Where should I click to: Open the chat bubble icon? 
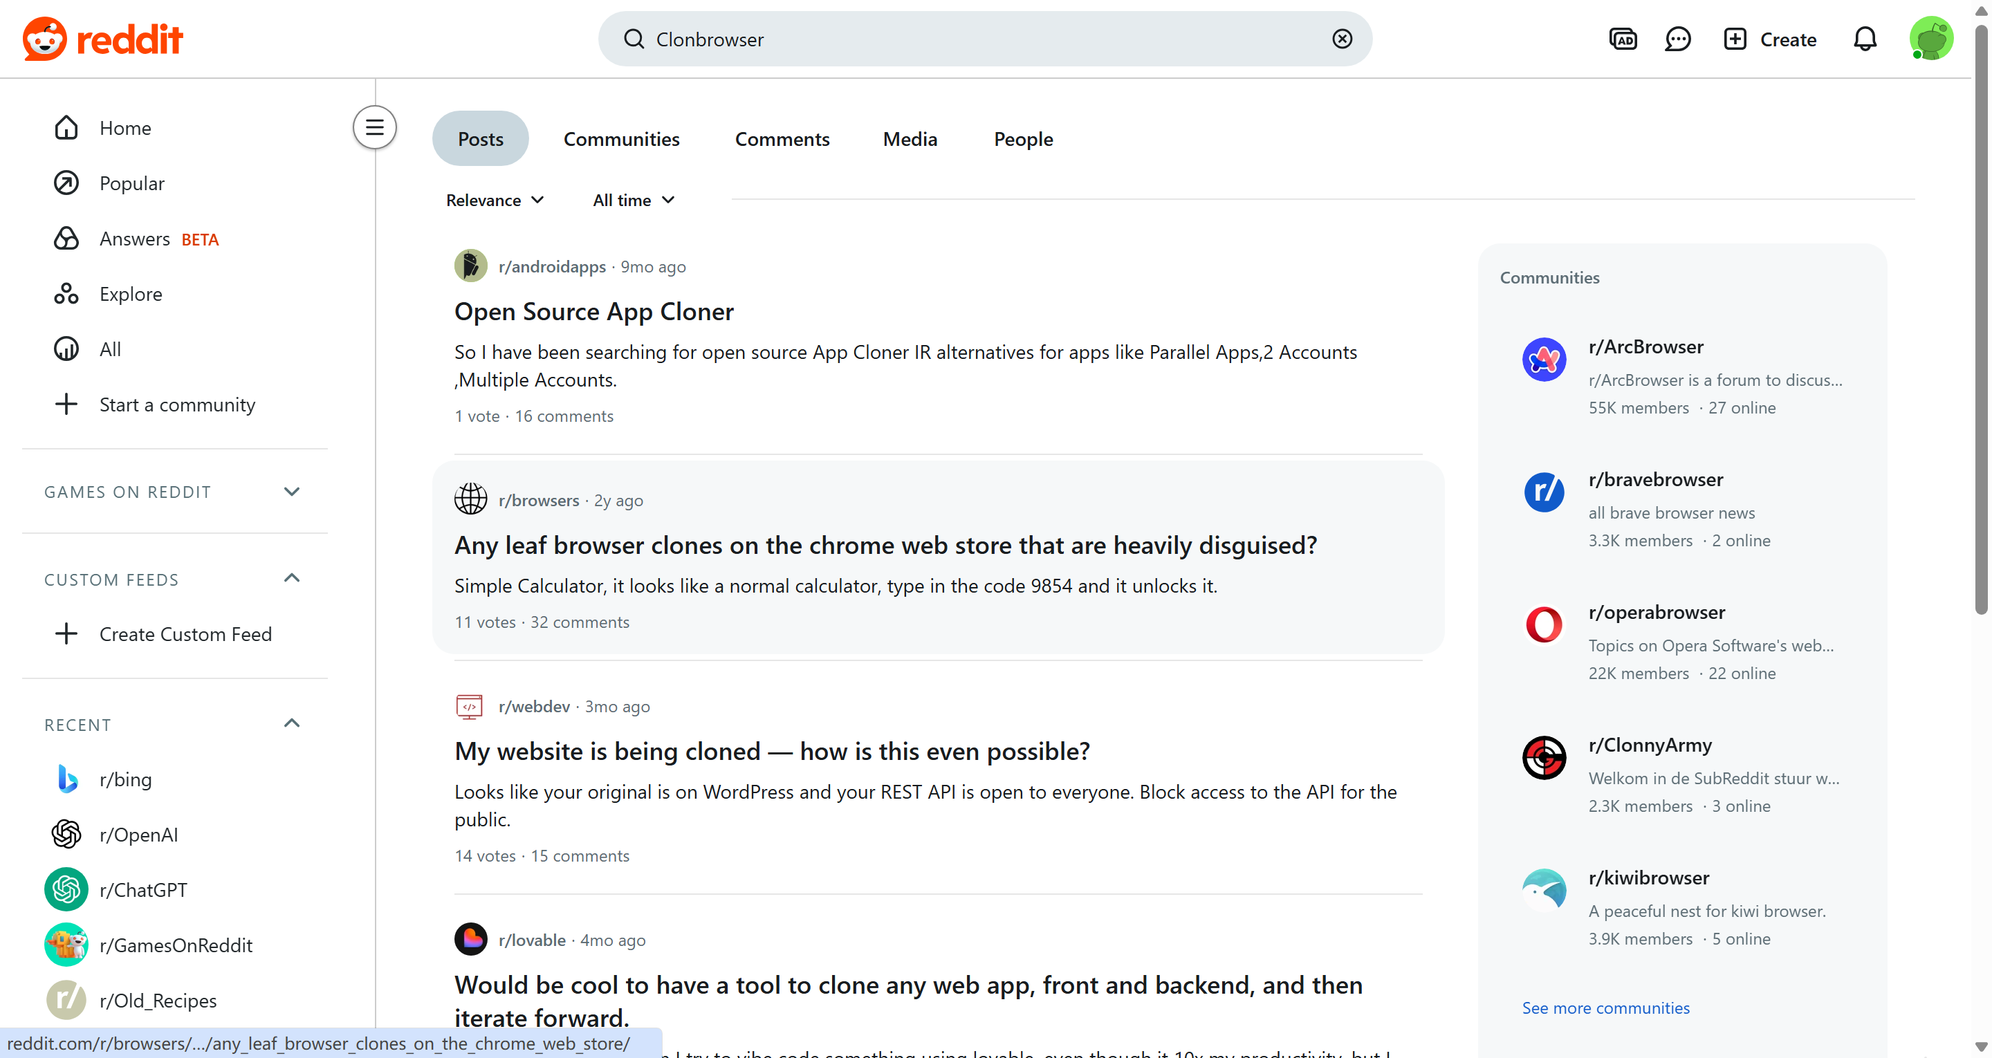(1677, 39)
